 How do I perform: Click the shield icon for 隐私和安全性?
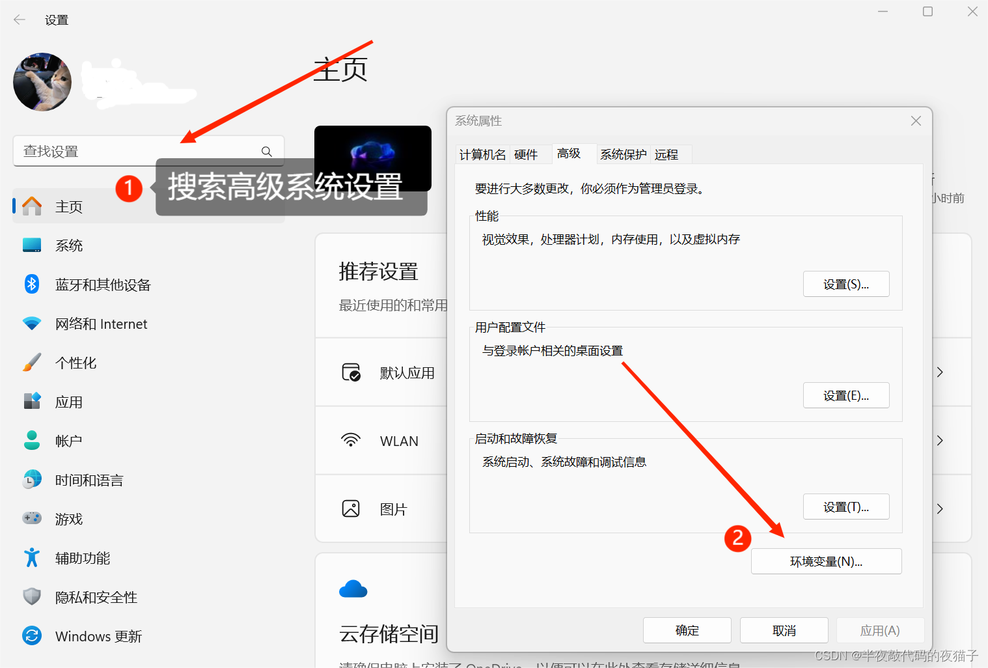pyautogui.click(x=32, y=596)
